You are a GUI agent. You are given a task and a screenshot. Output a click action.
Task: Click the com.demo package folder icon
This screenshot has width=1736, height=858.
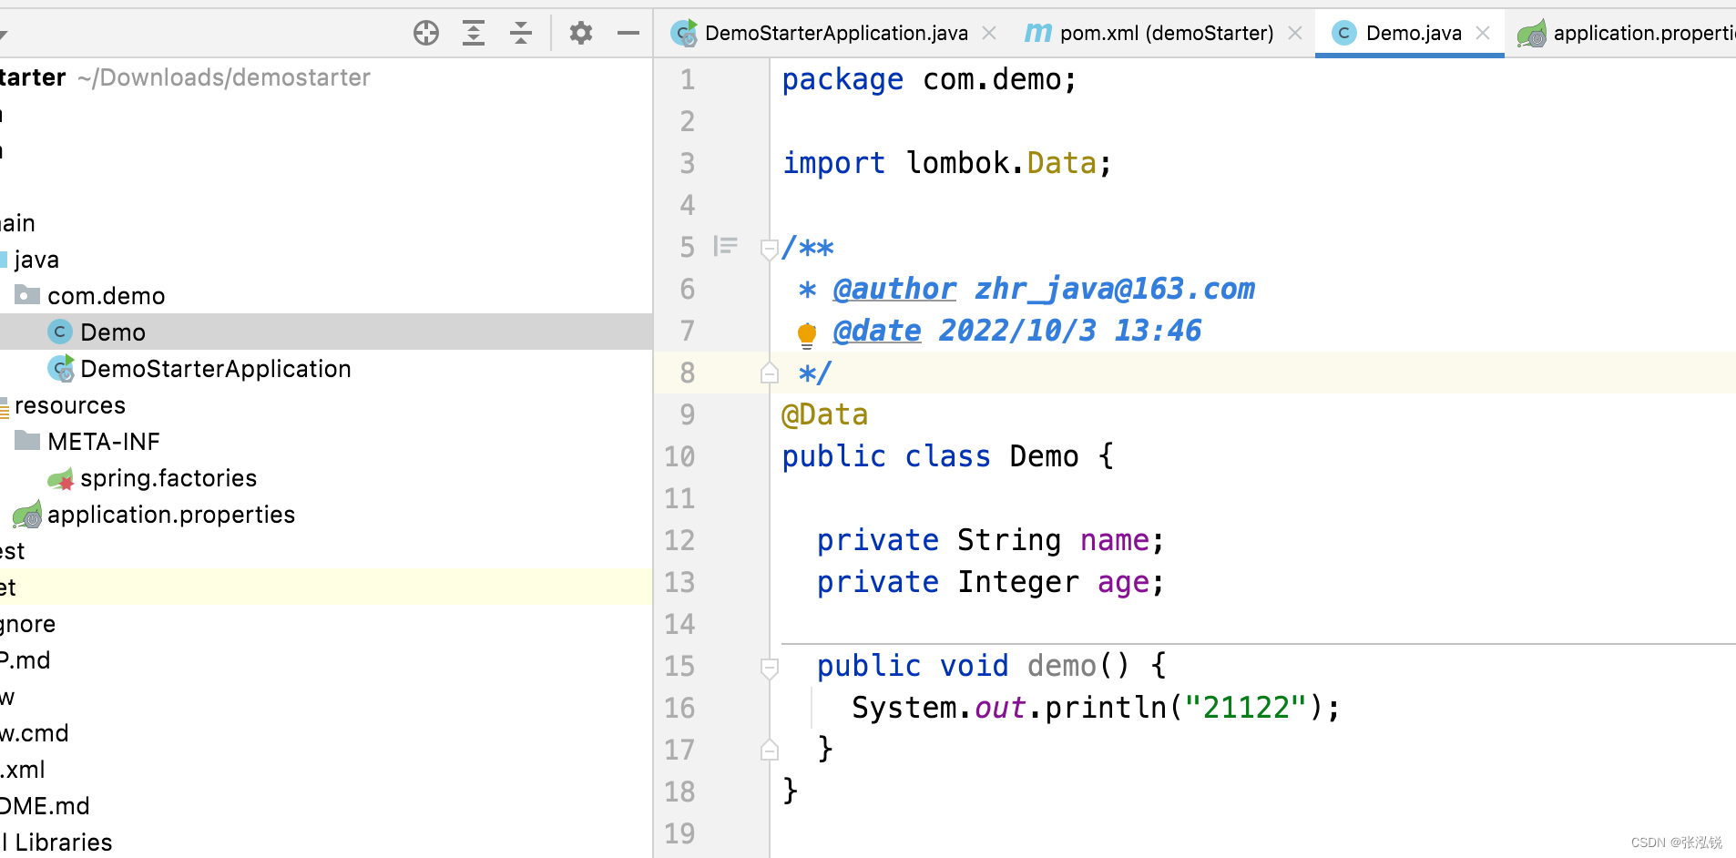(x=27, y=295)
